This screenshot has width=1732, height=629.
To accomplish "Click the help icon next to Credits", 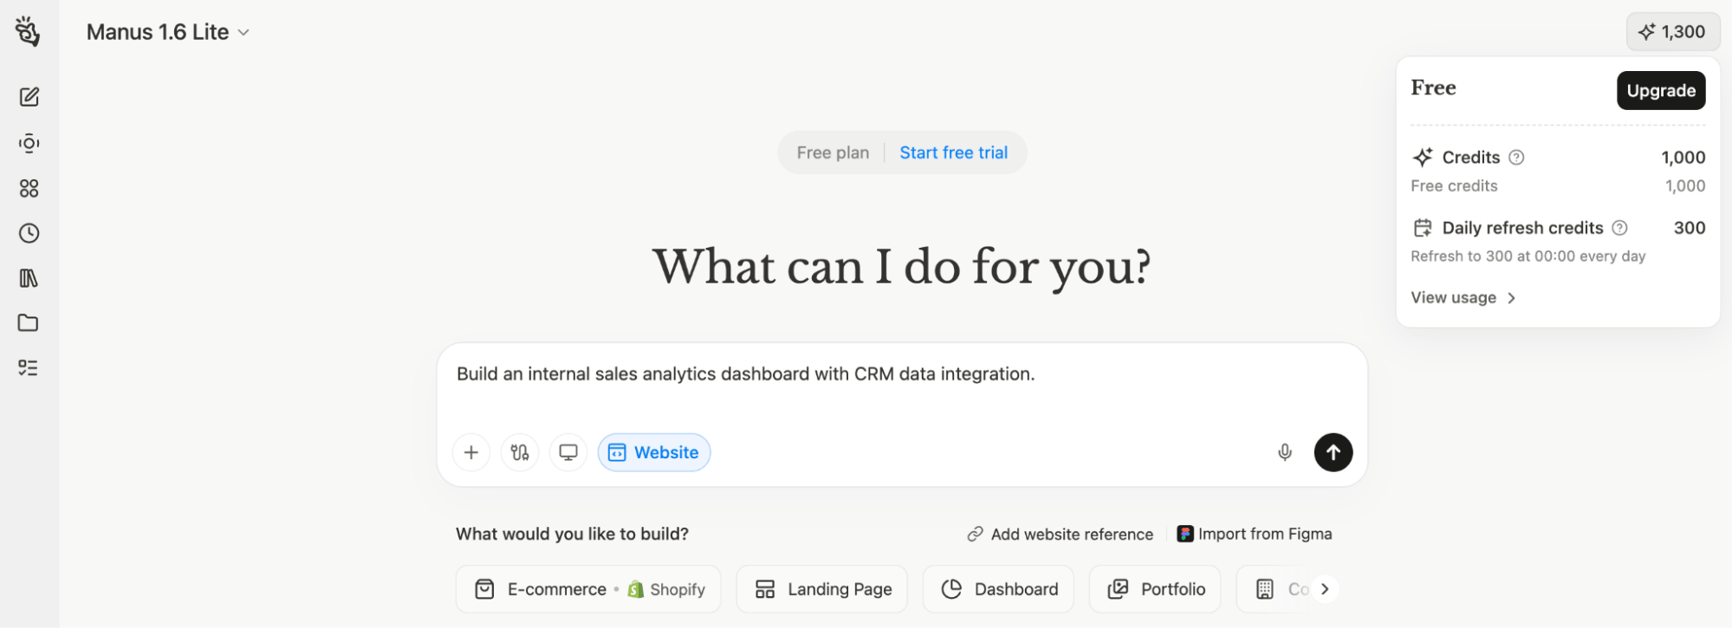I will point(1516,158).
